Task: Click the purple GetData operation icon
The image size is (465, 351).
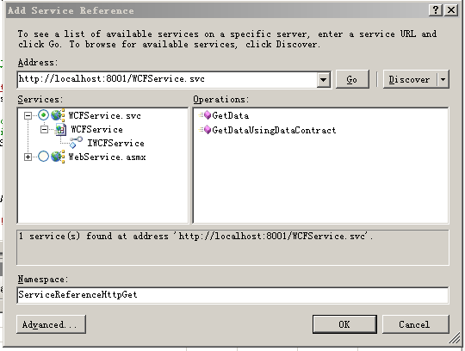Action: 205,115
